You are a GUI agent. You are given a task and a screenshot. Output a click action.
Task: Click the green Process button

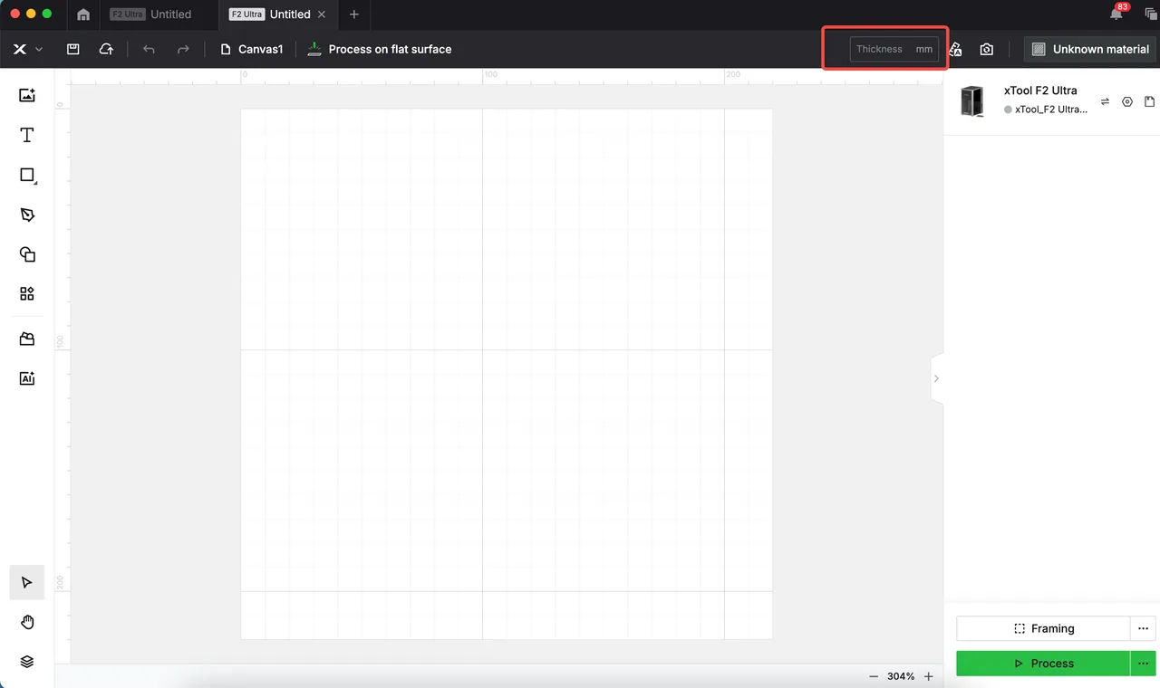click(x=1043, y=664)
